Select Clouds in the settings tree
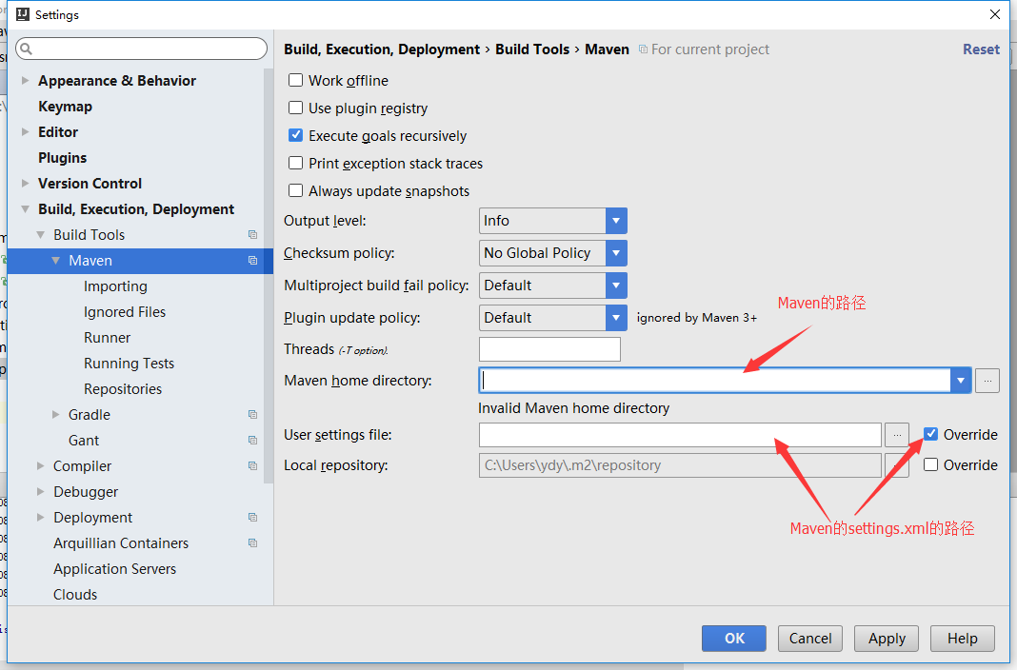 coord(75,594)
